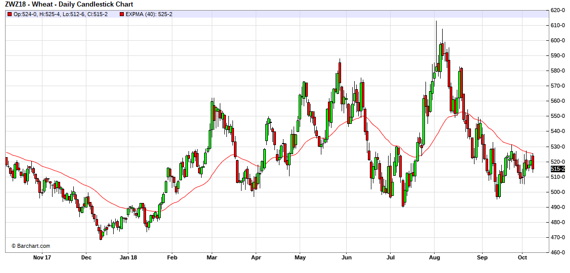Click the 550-0 price axis label
The width and height of the screenshot is (570, 273).
[557, 116]
